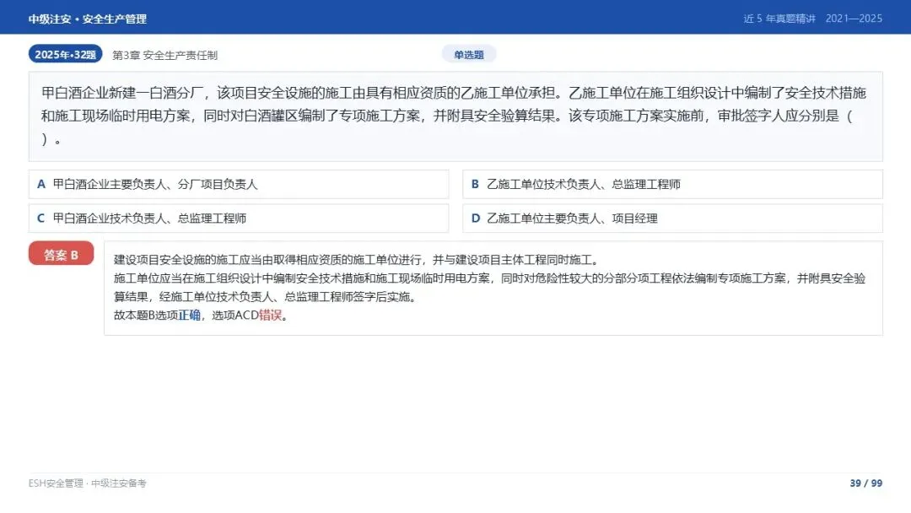Click the question text about 甲白酒企业
The height and width of the screenshot is (513, 911).
(455, 116)
